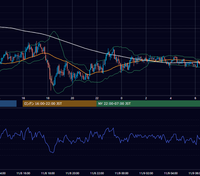Click the 11/9 00:00 date label

(121, 173)
